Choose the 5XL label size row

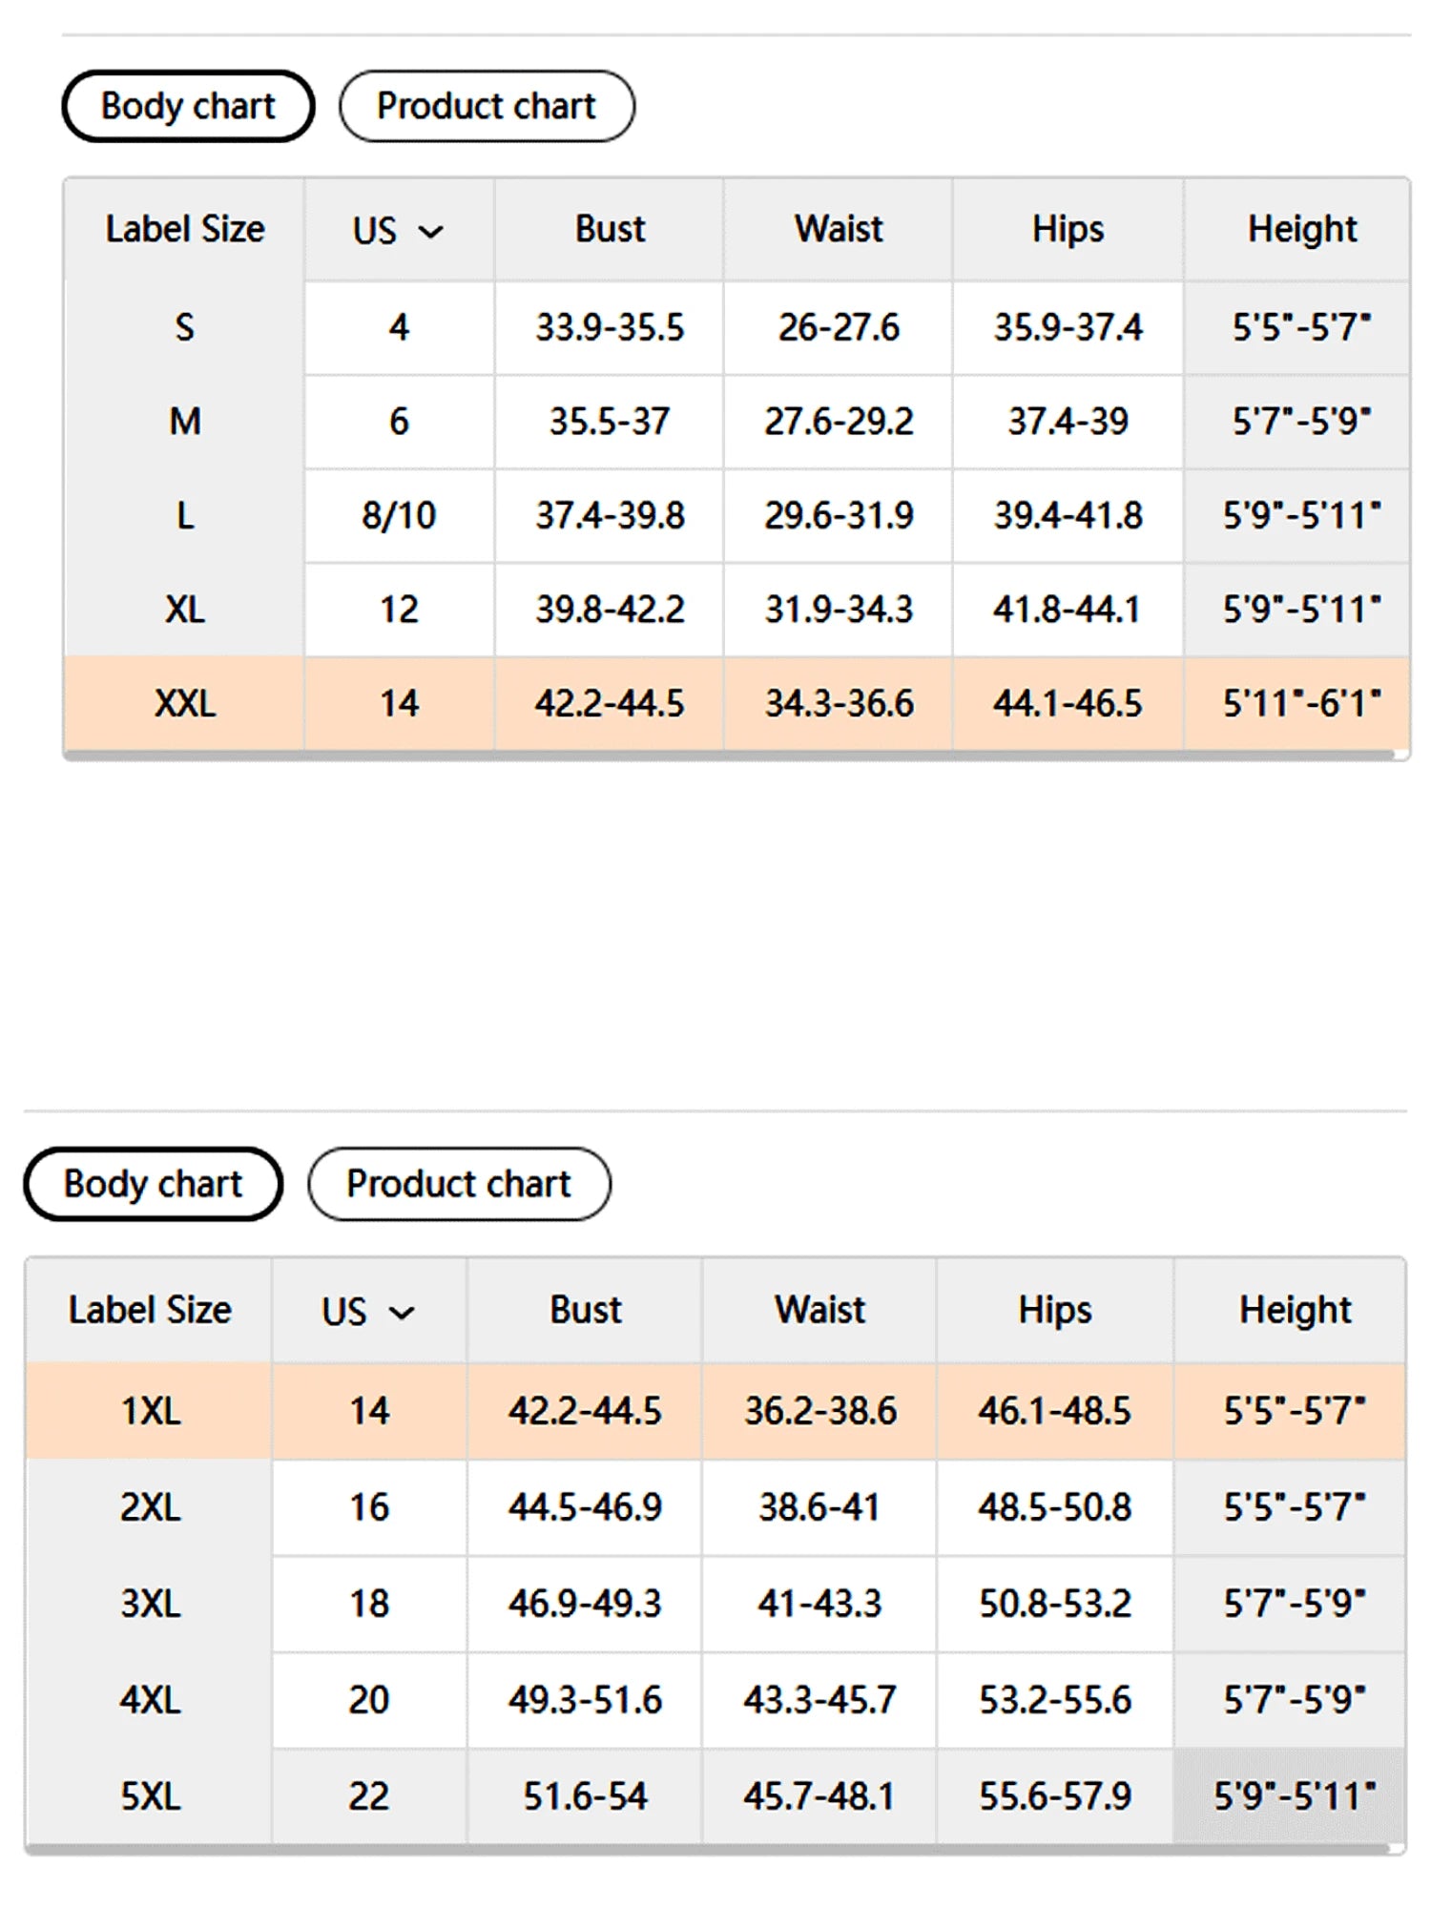[x=715, y=1796]
